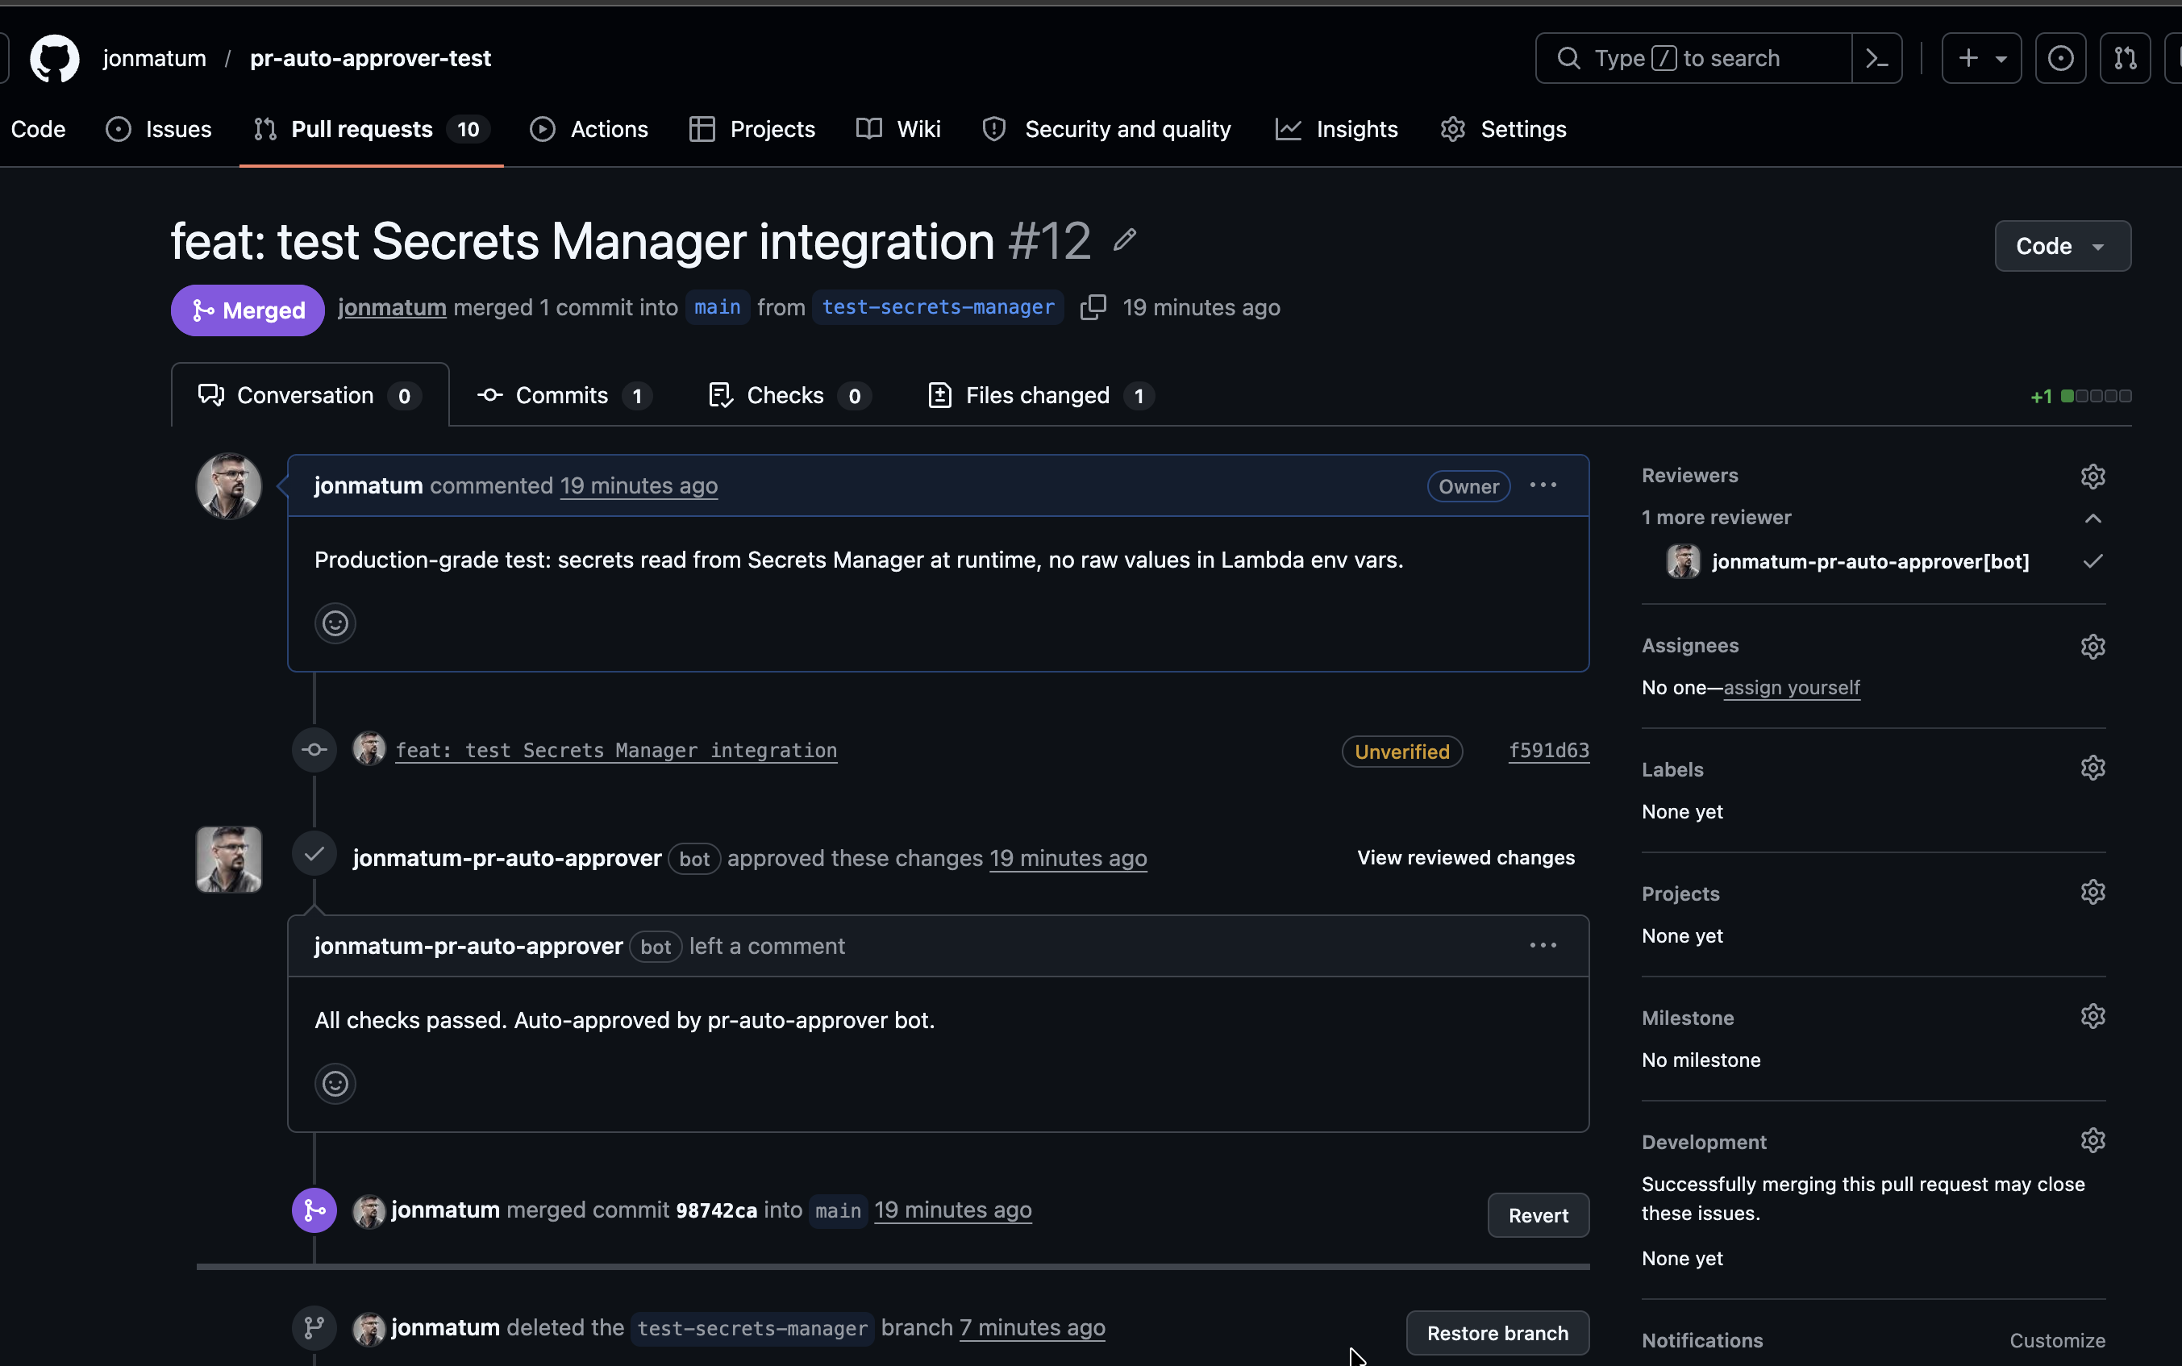
Task: Open the Reviewers gear settings
Action: coord(2092,476)
